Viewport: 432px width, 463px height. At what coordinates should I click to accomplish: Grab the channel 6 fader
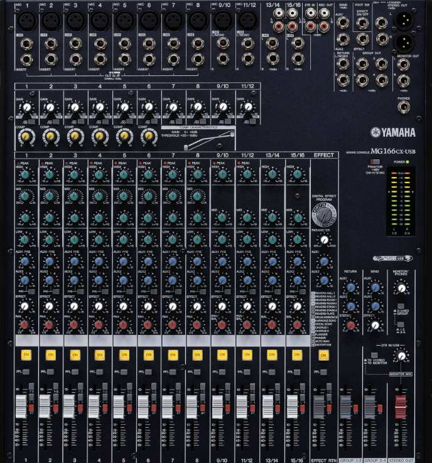(143, 406)
